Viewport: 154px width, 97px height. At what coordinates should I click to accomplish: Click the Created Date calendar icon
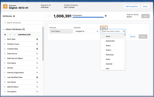pyautogui.click(x=37, y=49)
